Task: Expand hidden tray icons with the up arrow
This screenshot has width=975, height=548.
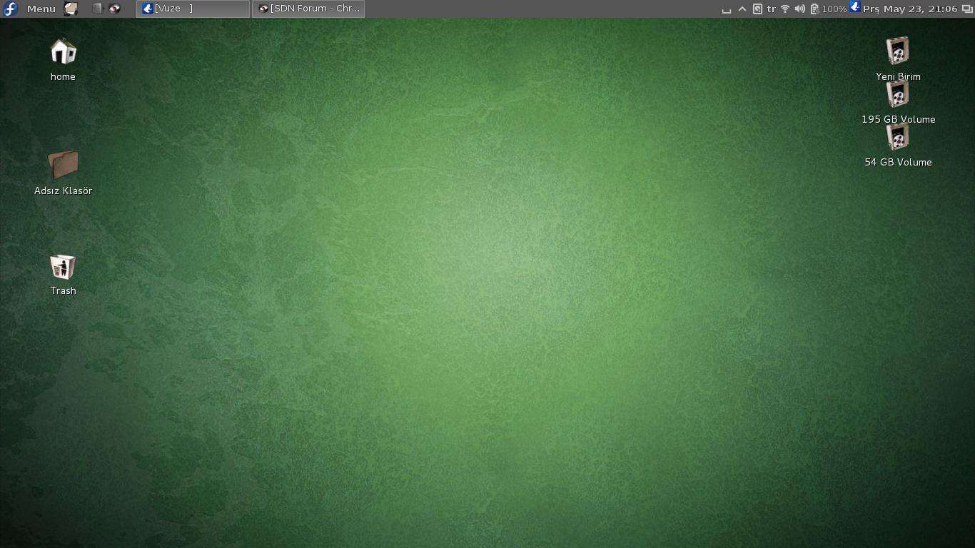Action: [x=742, y=9]
